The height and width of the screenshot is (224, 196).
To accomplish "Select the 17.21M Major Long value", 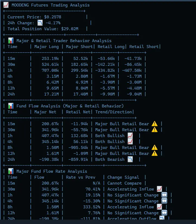I will (51, 94).
